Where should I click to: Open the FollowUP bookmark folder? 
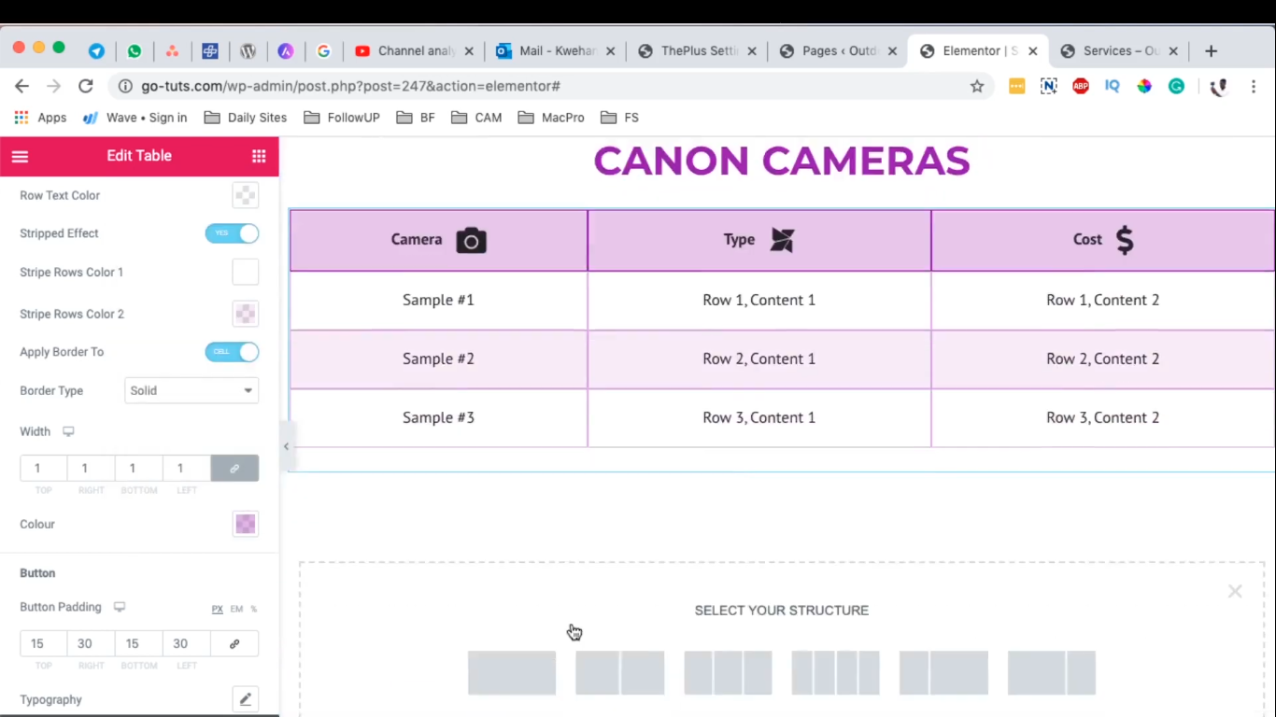click(x=342, y=118)
